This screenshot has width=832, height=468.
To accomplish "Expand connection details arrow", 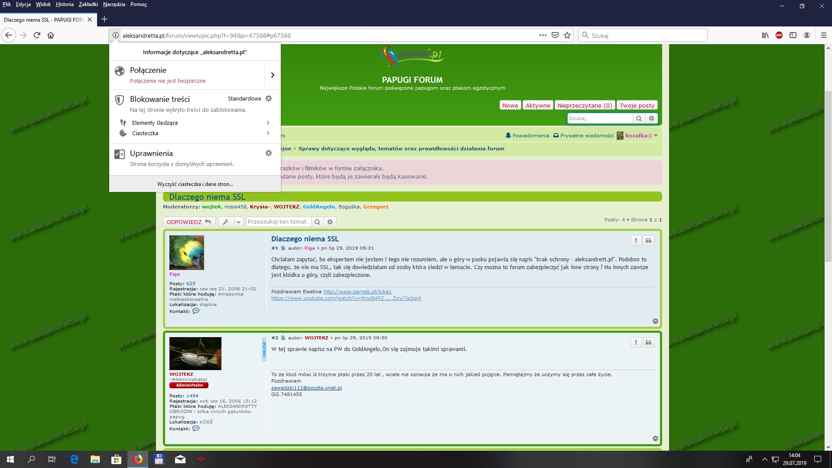I will tap(273, 75).
